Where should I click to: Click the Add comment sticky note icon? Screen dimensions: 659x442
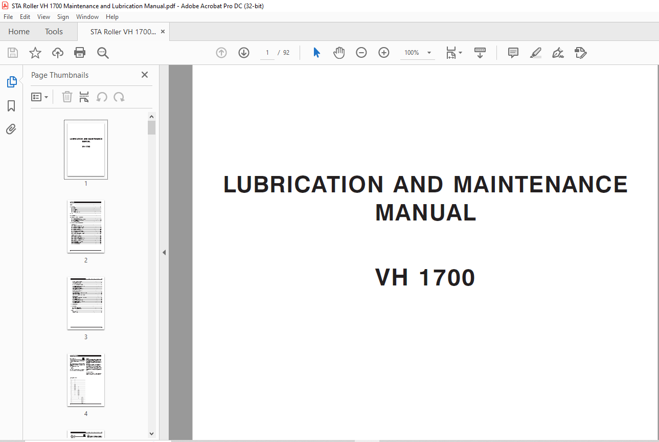(513, 53)
